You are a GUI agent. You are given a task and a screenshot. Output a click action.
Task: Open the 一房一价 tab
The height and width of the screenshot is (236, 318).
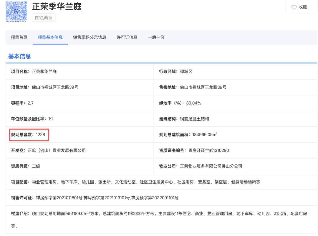[156, 37]
